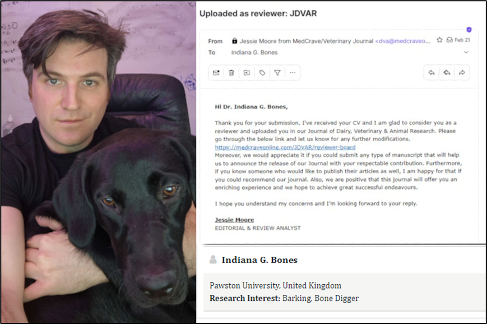Delete the email with the trash icon
Screen dimensions: 487x324
[231, 73]
